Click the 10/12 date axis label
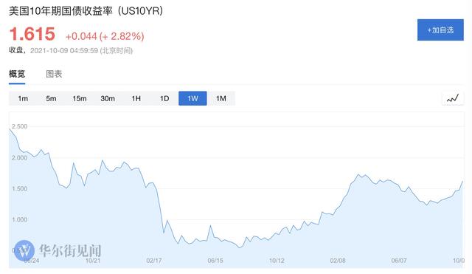 277,261
